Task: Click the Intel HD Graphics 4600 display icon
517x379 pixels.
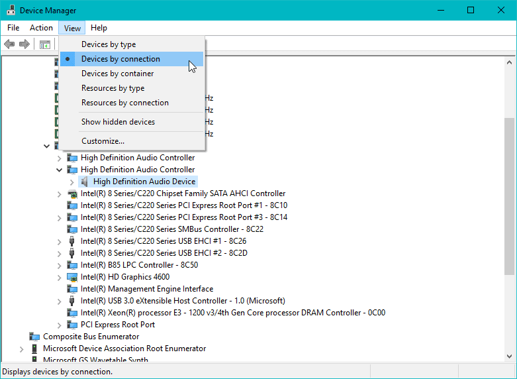Action: 72,278
